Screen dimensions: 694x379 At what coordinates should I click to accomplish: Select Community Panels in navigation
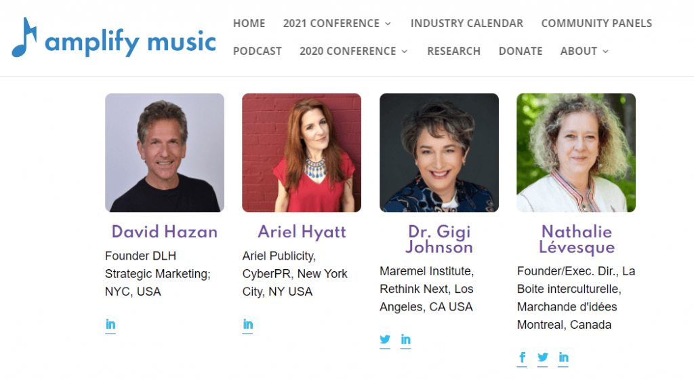tap(596, 23)
